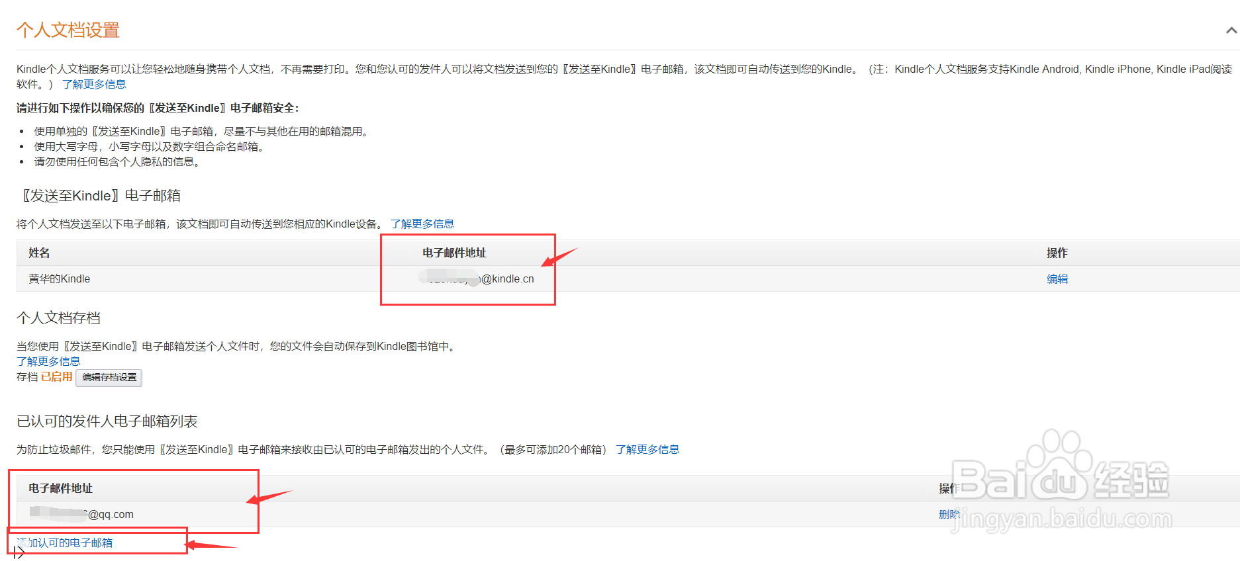This screenshot has height=561, width=1240.
Task: Select the 黄华的Kindle name cell
Action: point(60,279)
